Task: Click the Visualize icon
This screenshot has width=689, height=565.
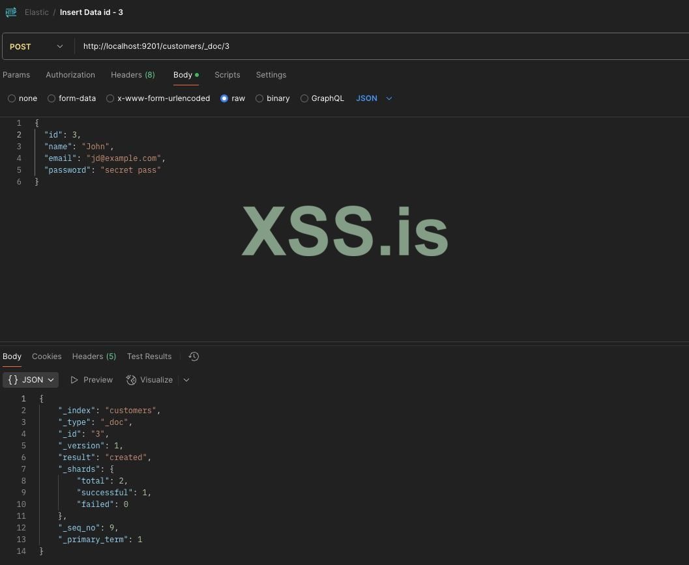Action: tap(131, 380)
